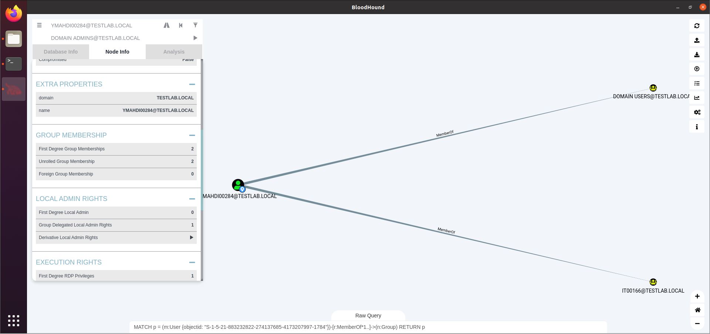Open Files from the dock

point(14,39)
